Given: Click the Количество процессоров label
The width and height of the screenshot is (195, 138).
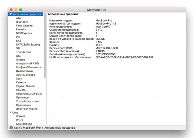Looking at the screenshot, I should tap(66, 33).
